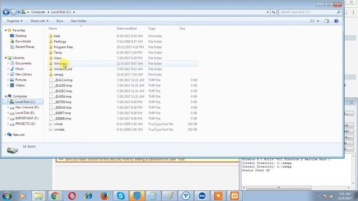Launch Google Chrome from the taskbar

pos(55,196)
